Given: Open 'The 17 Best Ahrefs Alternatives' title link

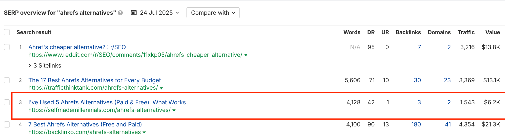Looking at the screenshot, I should [95, 80].
